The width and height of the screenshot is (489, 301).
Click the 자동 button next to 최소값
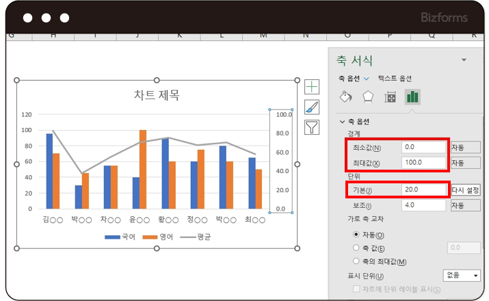[465, 147]
